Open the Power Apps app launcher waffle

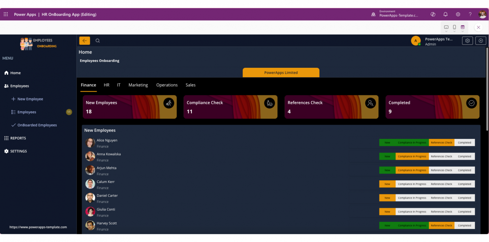pos(6,14)
